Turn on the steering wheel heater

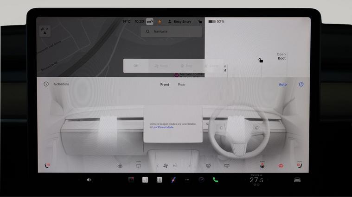[x=262, y=166]
